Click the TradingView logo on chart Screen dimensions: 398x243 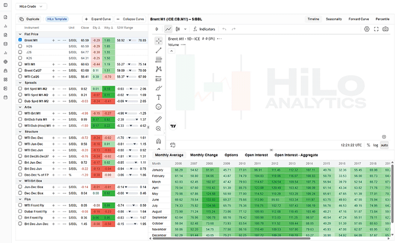[173, 126]
